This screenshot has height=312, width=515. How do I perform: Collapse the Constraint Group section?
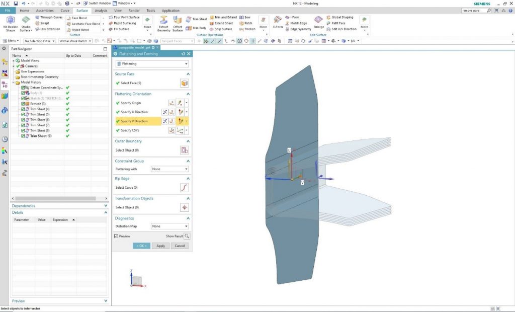[188, 161]
